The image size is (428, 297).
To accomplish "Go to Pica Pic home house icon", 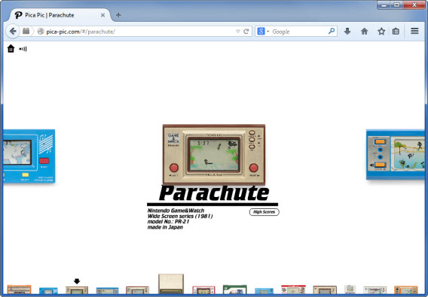I will click(11, 49).
